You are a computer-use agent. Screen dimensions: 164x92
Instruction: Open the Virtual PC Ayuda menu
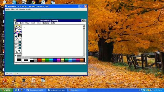pos(28,9)
